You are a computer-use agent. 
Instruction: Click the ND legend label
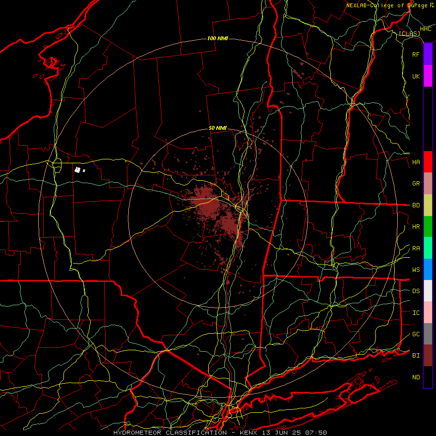click(416, 377)
